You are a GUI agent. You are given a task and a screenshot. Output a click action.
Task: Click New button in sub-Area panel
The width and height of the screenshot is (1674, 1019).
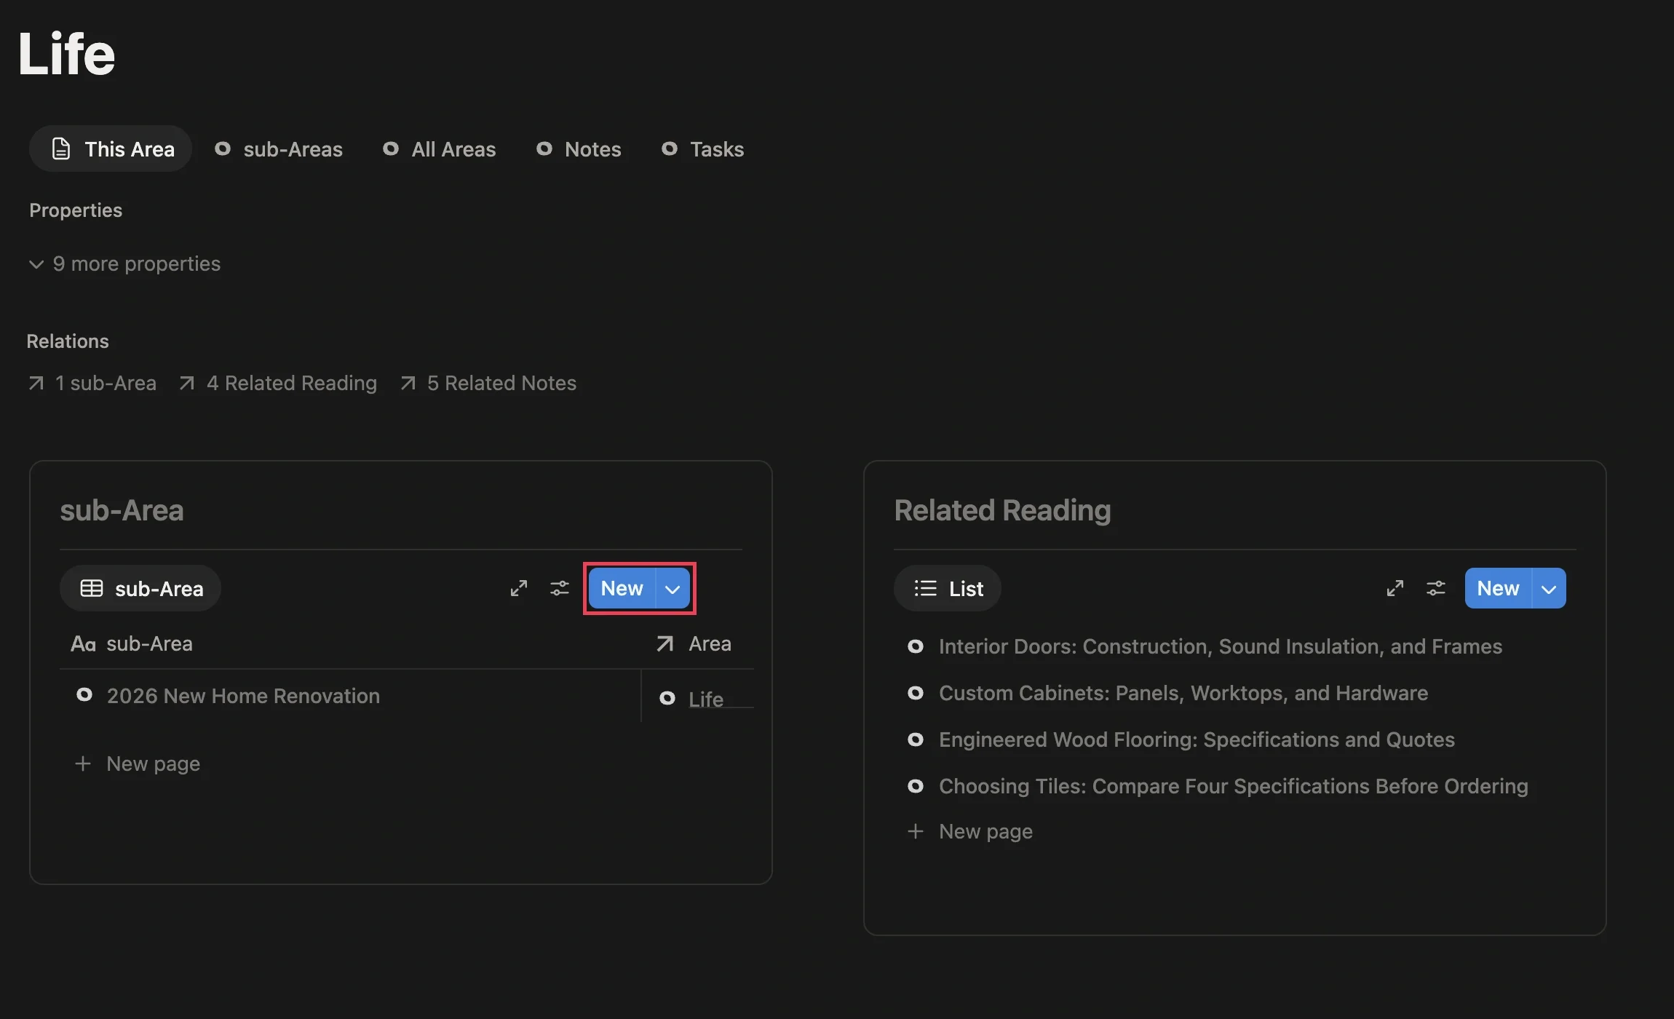pyautogui.click(x=622, y=588)
